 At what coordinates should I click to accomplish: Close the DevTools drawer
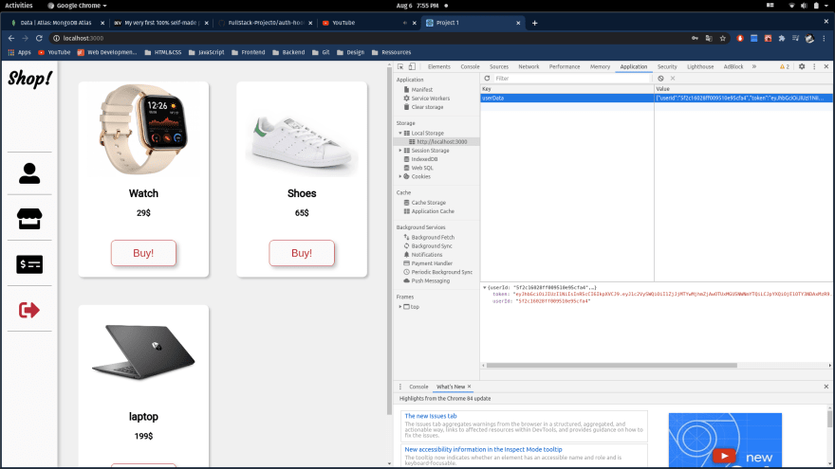point(826,387)
